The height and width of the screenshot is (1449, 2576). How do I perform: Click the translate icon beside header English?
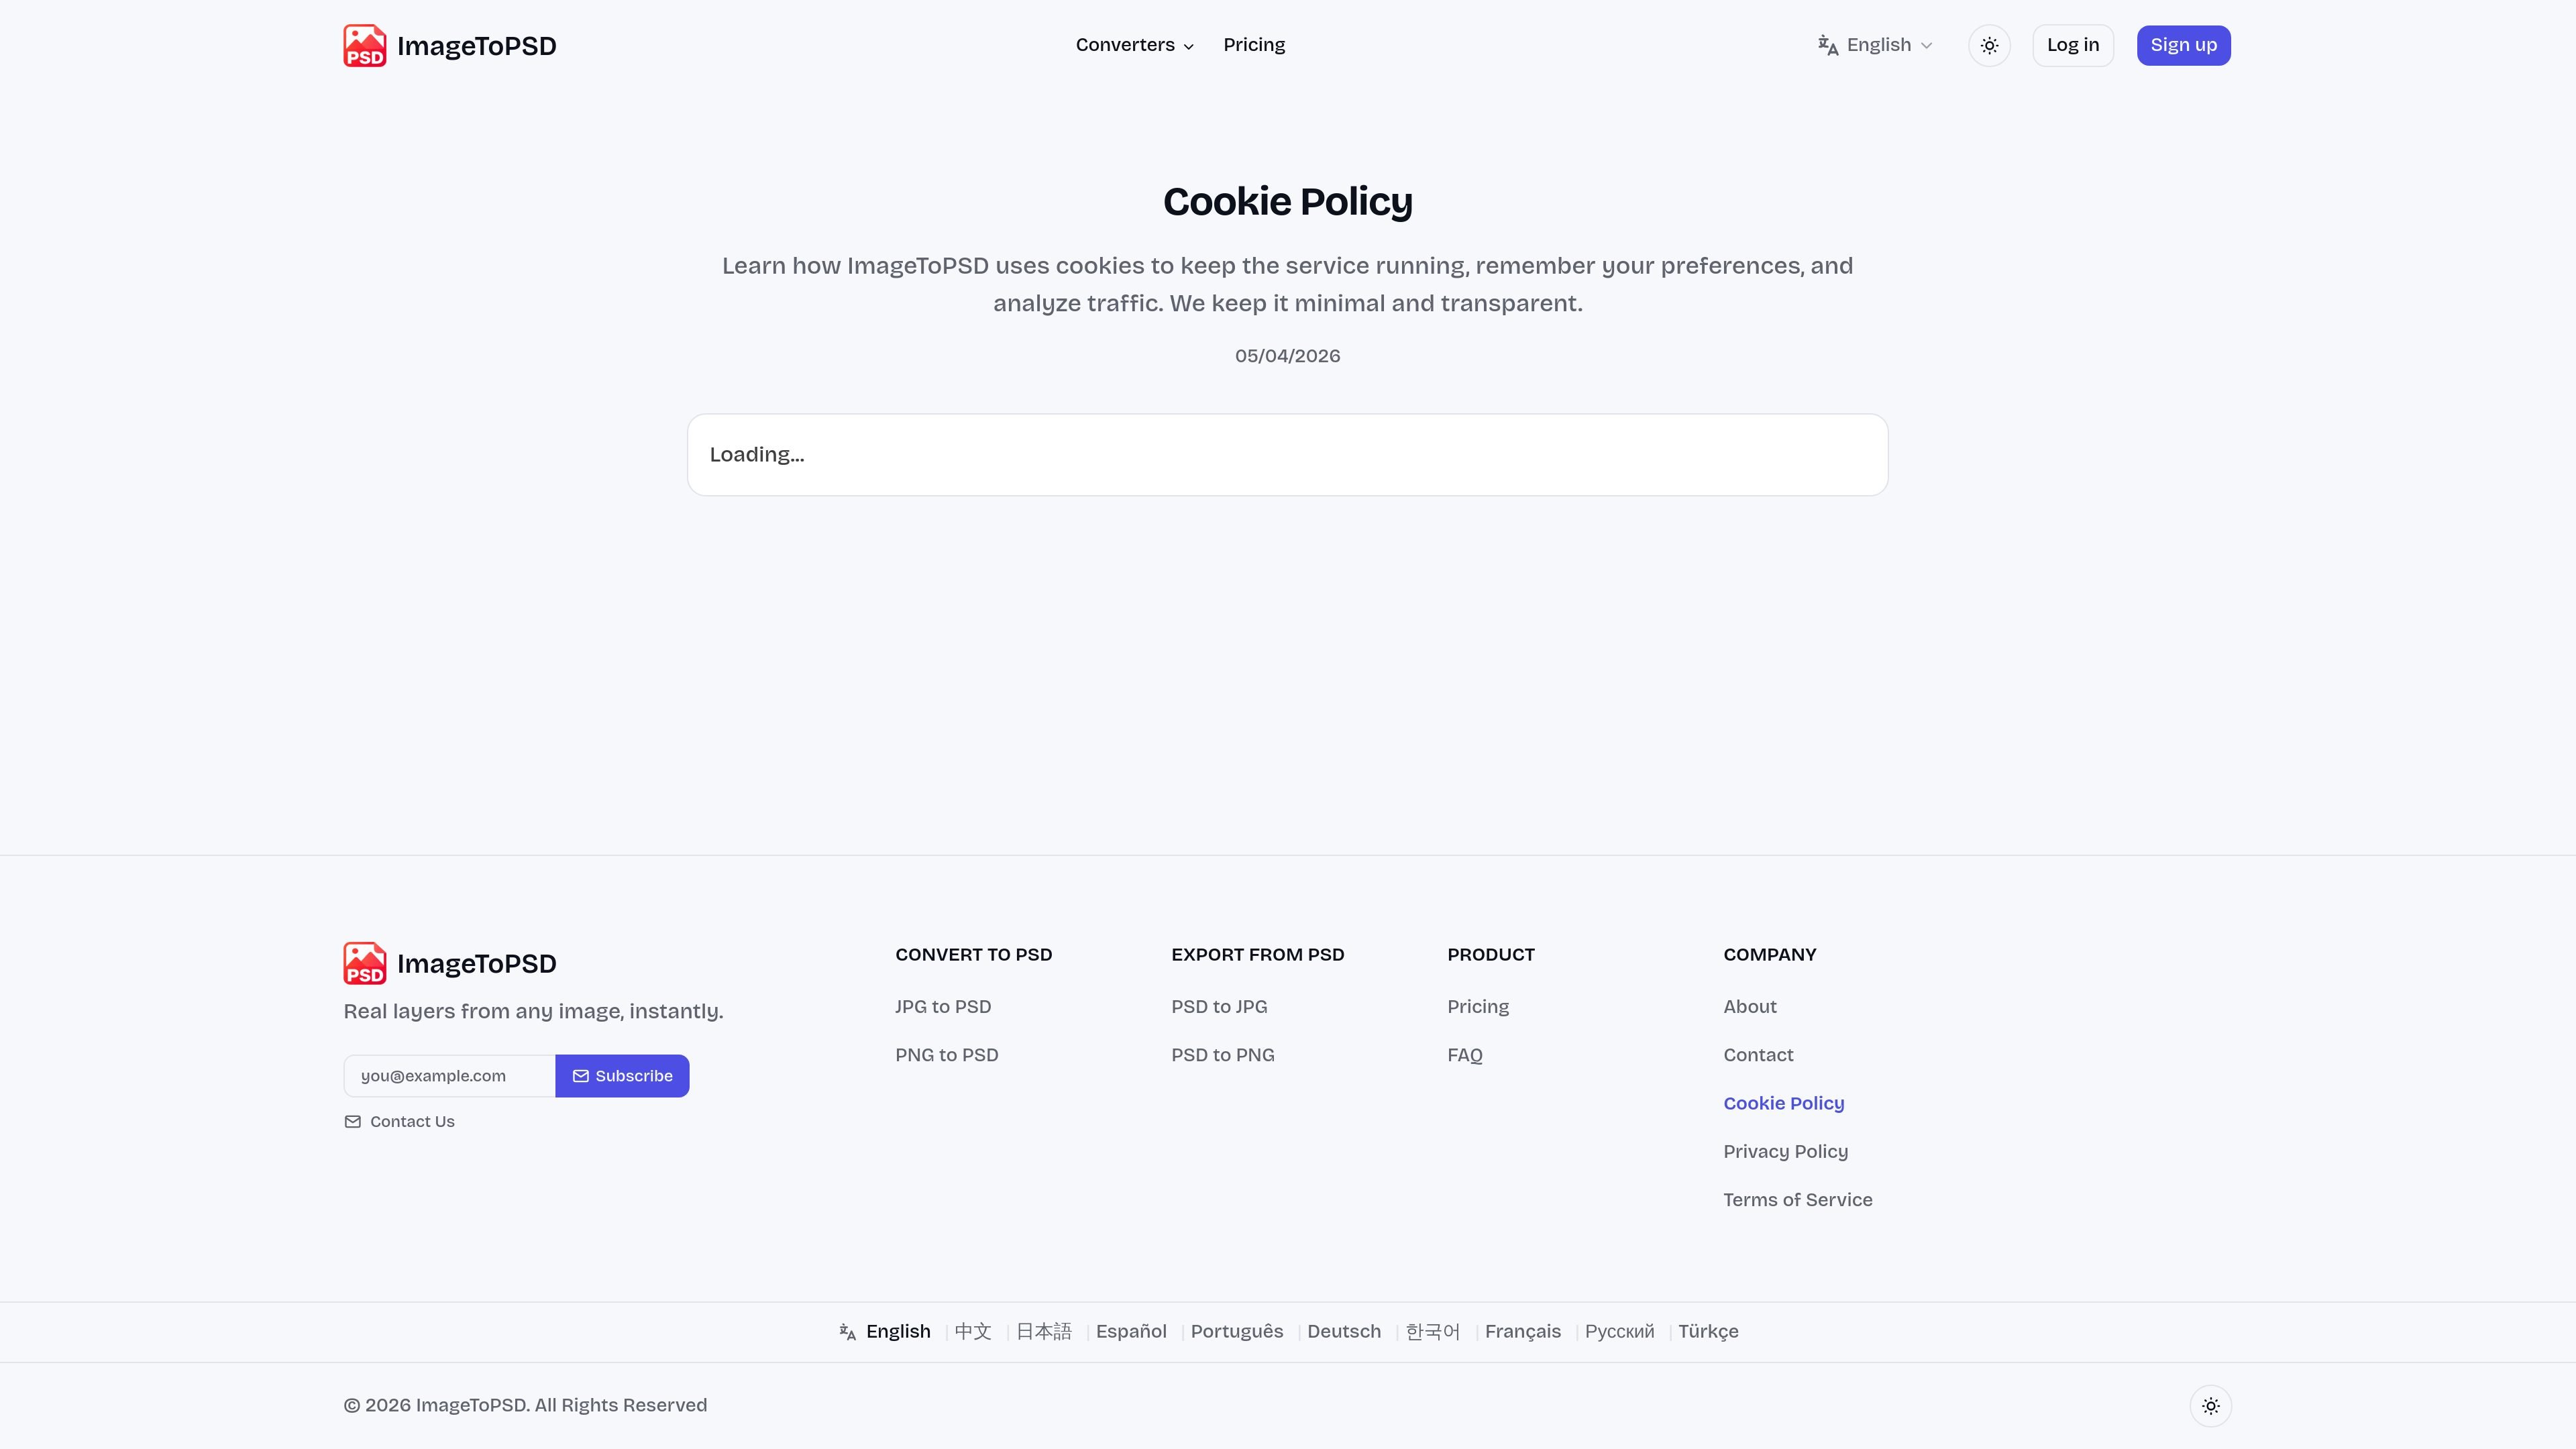coord(1828,45)
